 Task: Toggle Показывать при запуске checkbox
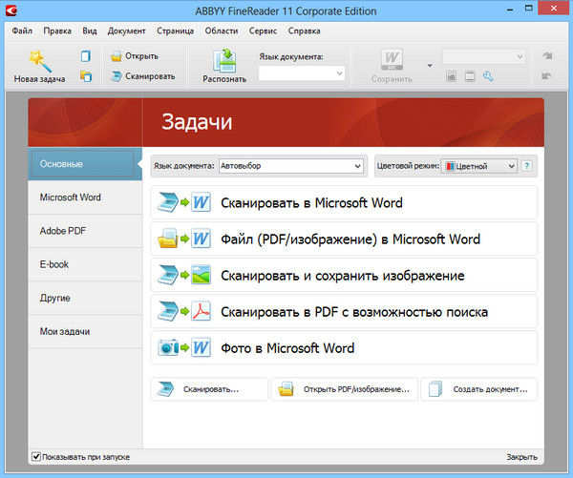tap(36, 457)
